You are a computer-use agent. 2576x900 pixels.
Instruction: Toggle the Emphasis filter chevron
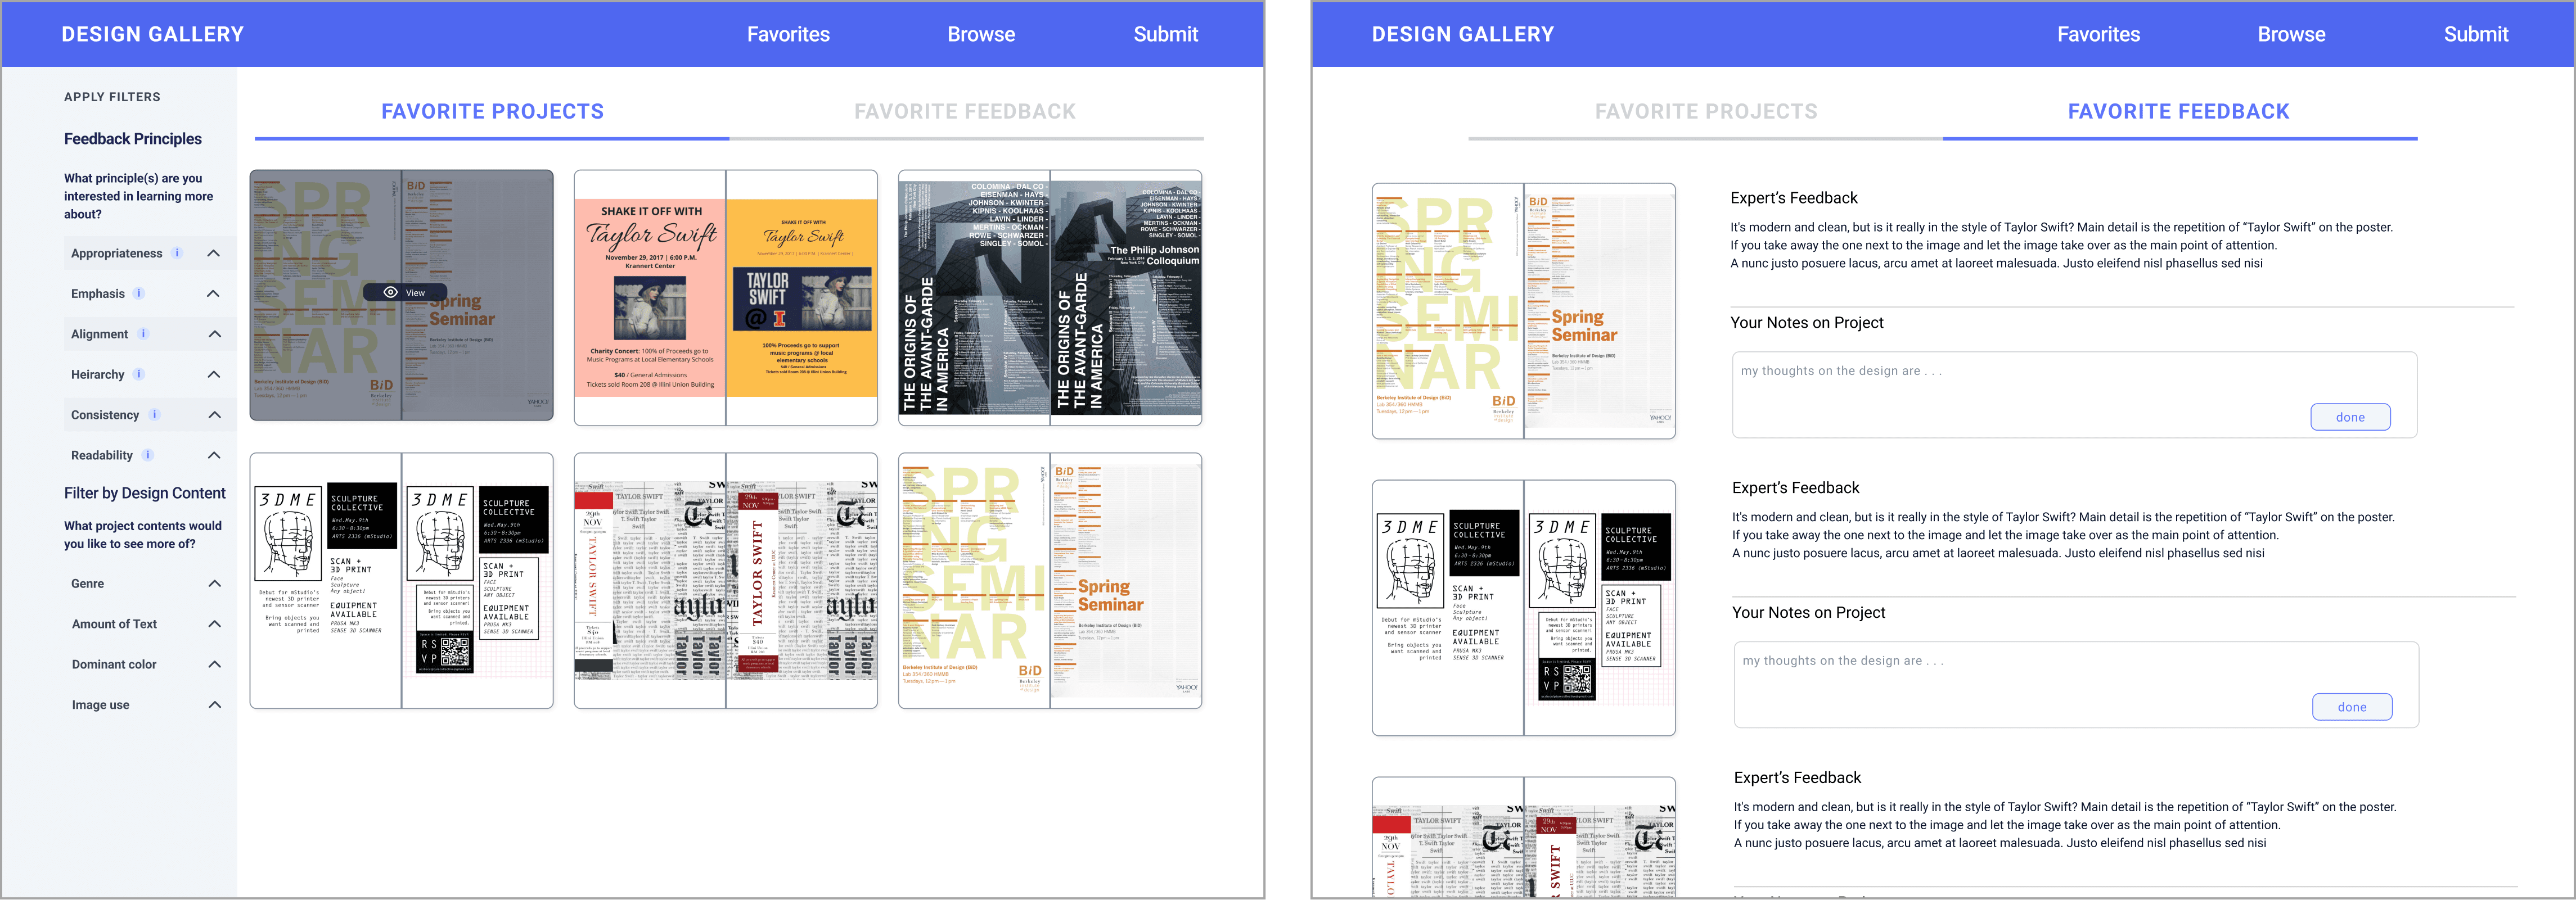214,293
